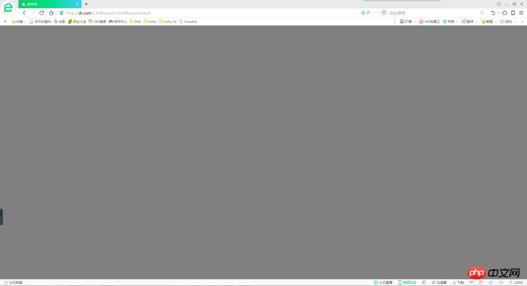
Task: Click the mobile phone toolbar icon
Action: coord(513,13)
